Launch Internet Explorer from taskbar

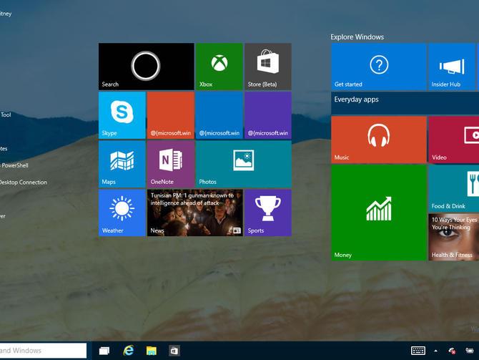tap(128, 351)
